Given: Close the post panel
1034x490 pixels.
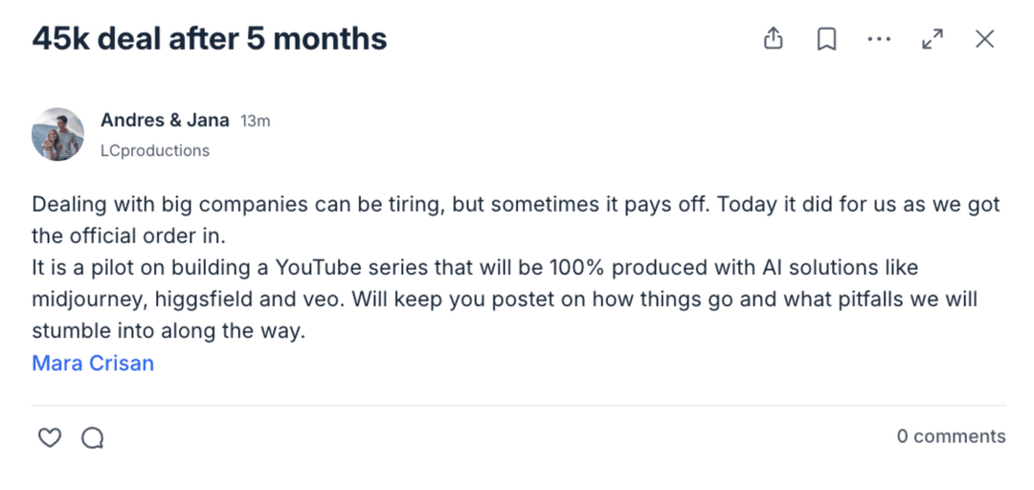Looking at the screenshot, I should [984, 39].
